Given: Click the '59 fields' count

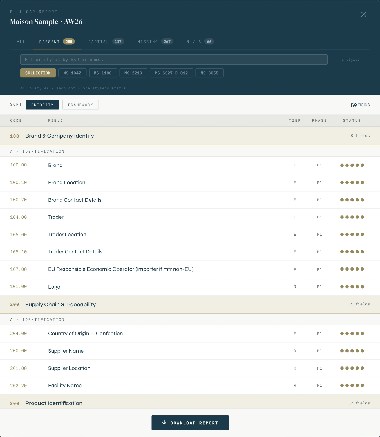Looking at the screenshot, I should (x=360, y=105).
